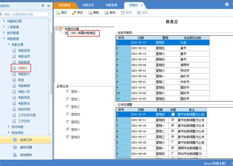Viewport: 233px width, 166px height.
Task: Click the 系统服务 icon
Action: [15, 155]
